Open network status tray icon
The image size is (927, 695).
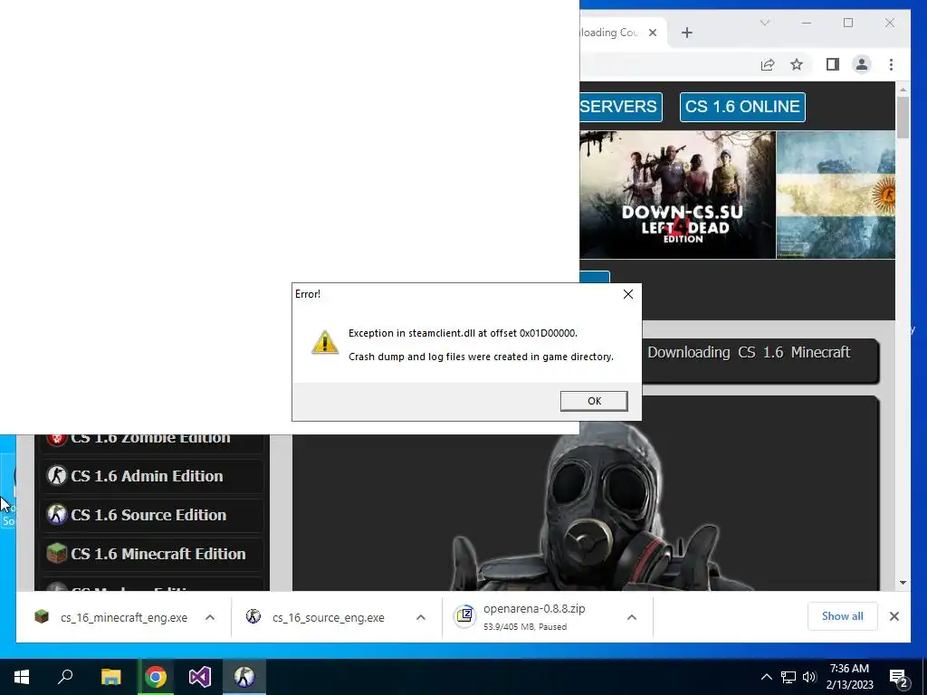[x=788, y=677]
